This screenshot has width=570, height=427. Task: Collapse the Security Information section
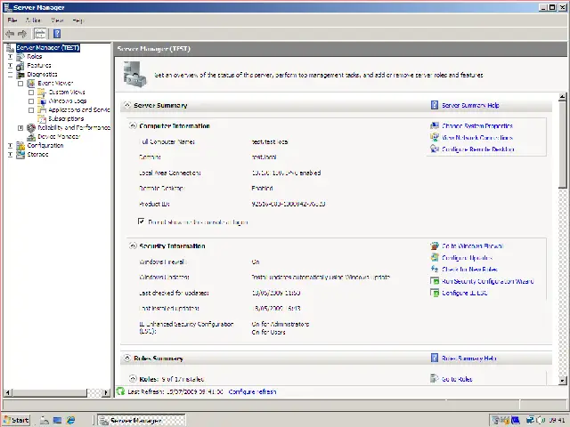pyautogui.click(x=133, y=246)
